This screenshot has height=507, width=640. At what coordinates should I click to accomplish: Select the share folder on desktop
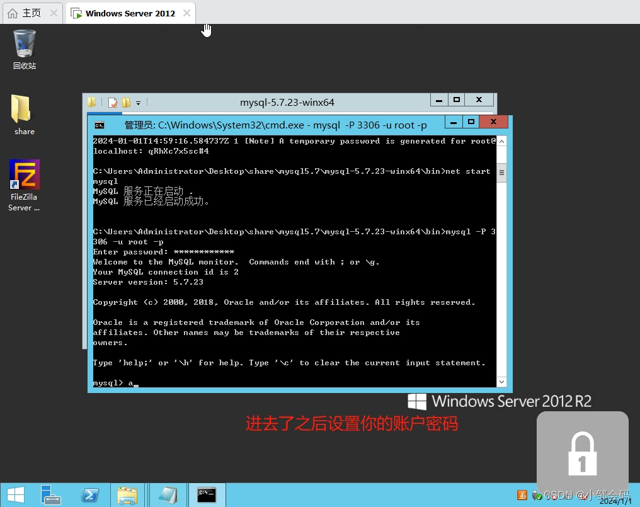[x=24, y=115]
